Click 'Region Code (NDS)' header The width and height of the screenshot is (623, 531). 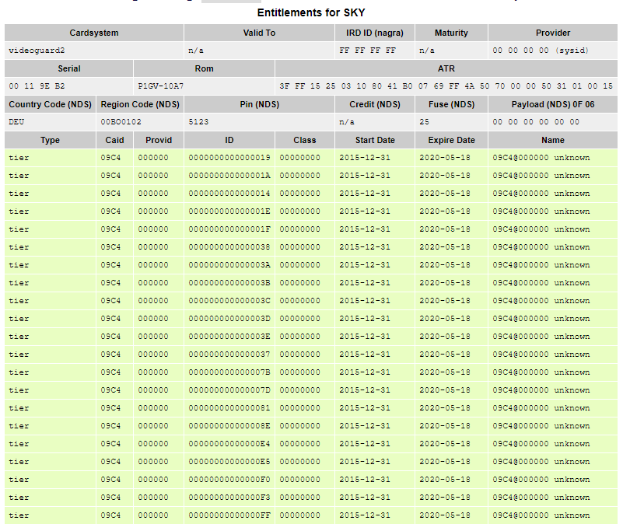click(140, 104)
